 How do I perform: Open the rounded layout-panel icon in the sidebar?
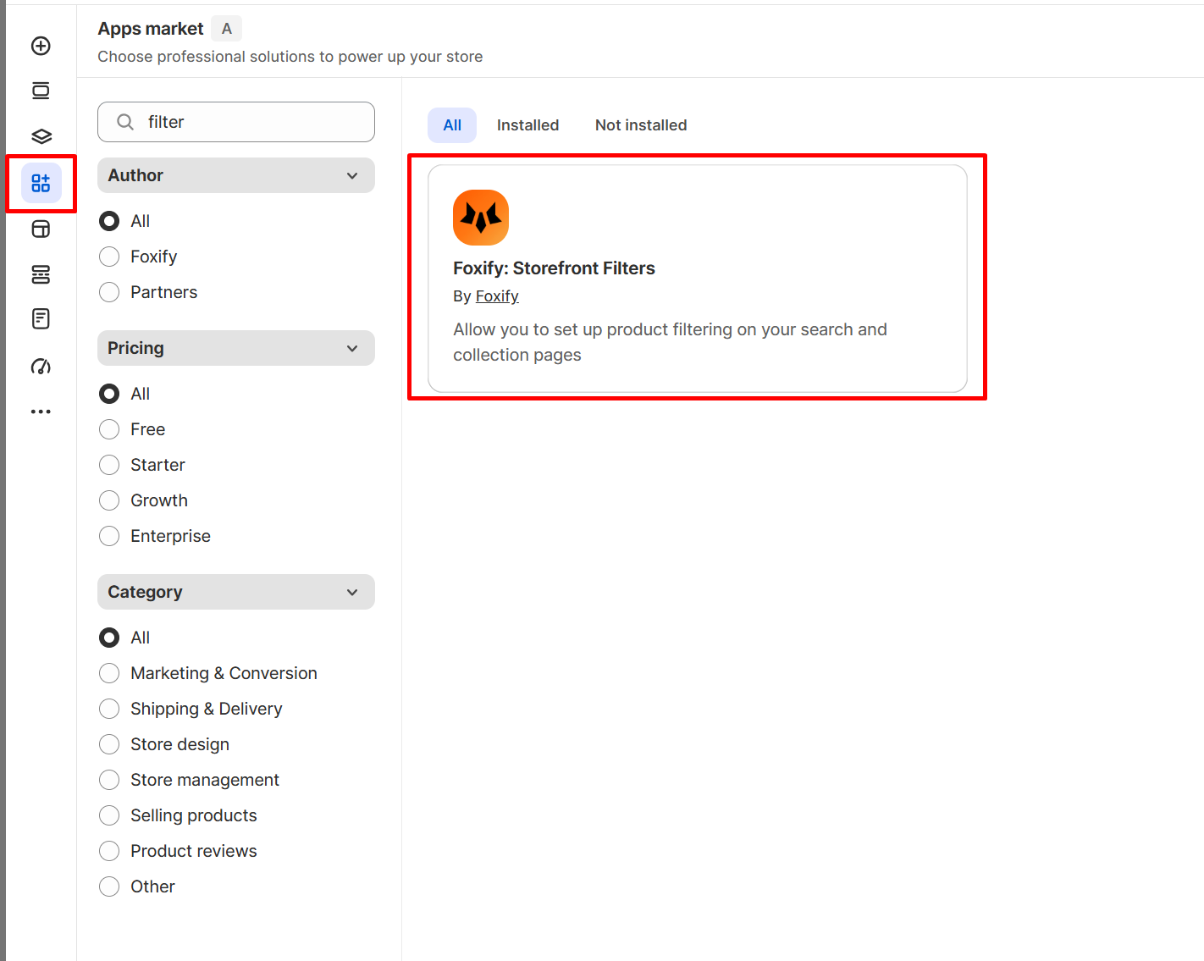click(x=41, y=229)
